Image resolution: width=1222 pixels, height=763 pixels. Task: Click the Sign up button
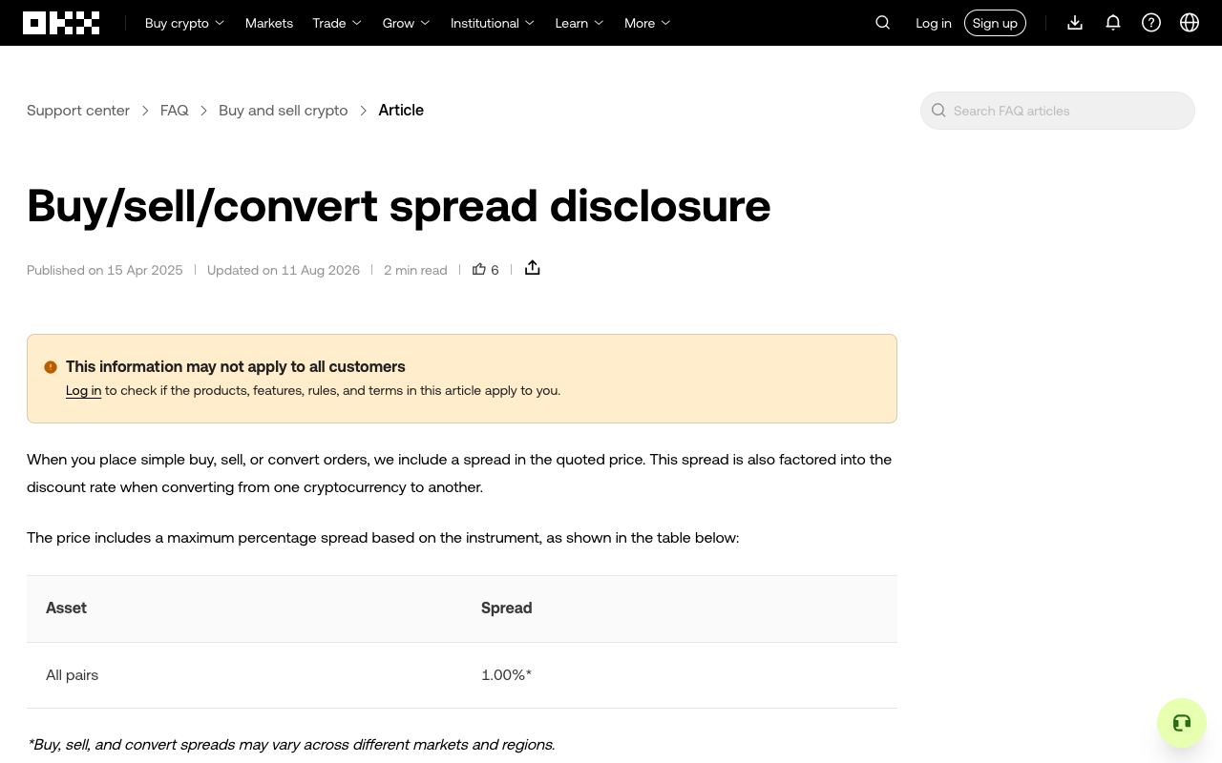point(995,23)
